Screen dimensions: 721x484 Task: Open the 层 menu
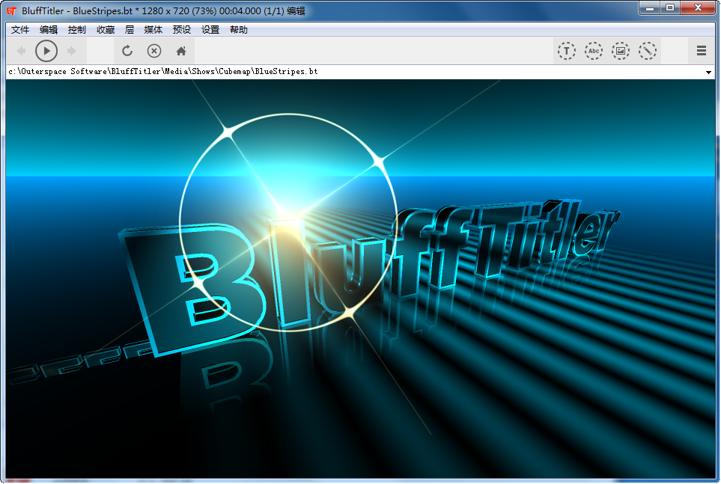click(130, 30)
